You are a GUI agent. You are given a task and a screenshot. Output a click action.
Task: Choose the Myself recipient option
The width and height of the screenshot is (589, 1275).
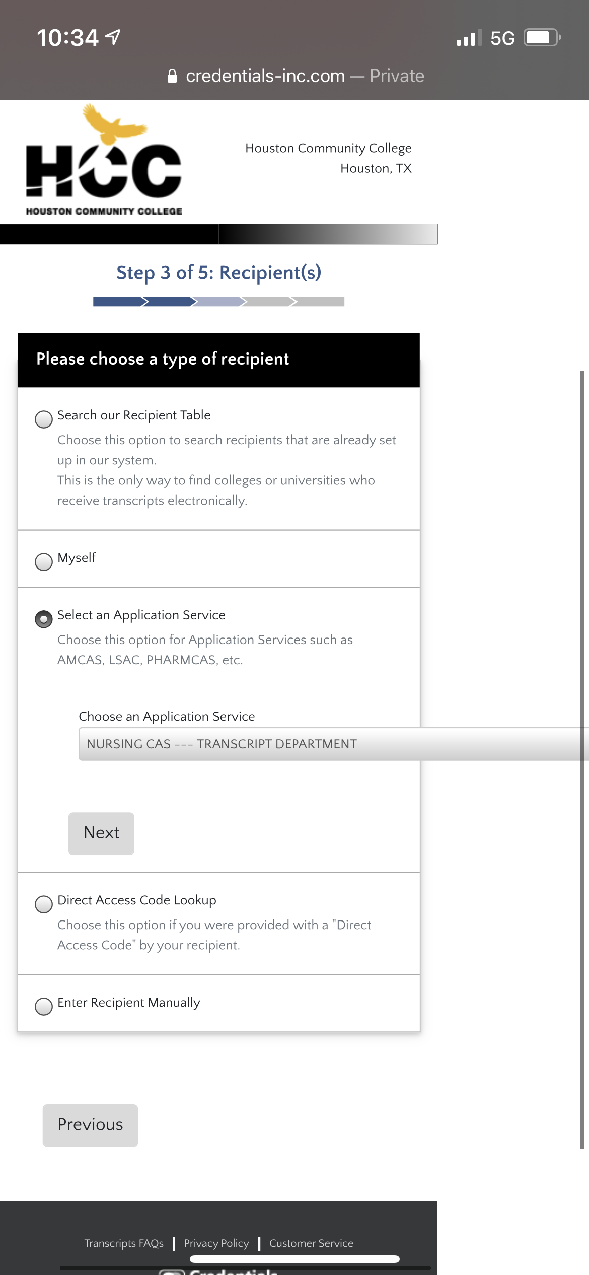click(44, 561)
